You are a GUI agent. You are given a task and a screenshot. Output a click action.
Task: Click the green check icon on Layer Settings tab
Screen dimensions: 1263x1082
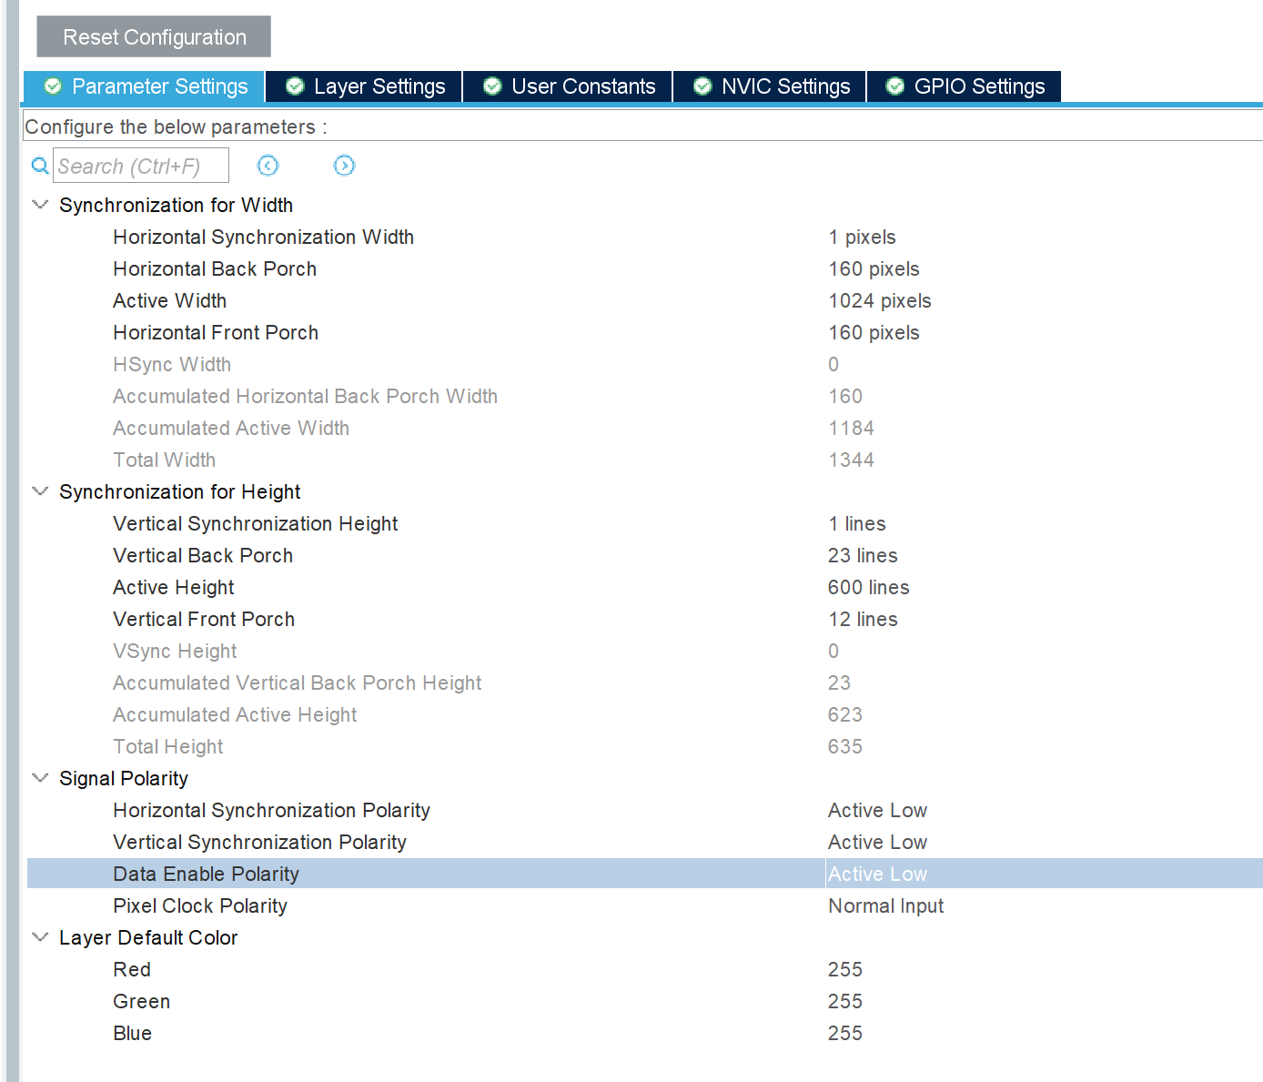point(294,86)
